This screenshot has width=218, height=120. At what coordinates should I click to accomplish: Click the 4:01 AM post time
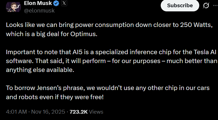[16, 112]
